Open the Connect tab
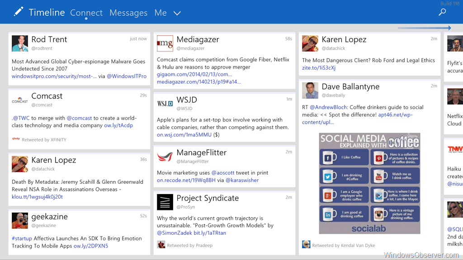 click(x=86, y=13)
